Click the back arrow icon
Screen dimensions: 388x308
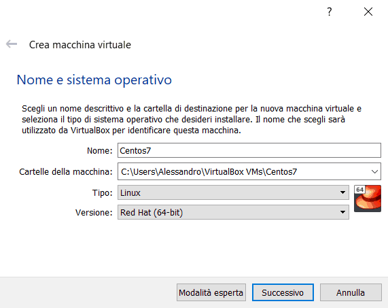click(x=12, y=44)
